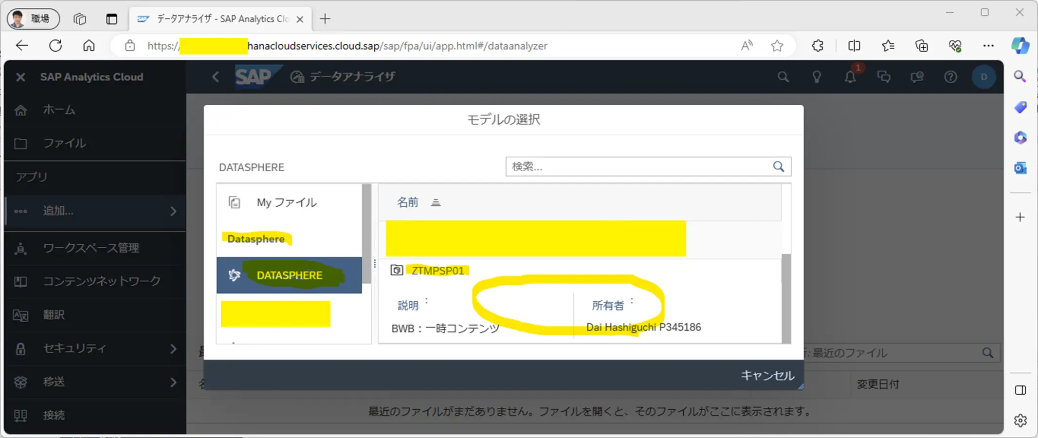Click the 変更日付 column header in background

(x=878, y=384)
